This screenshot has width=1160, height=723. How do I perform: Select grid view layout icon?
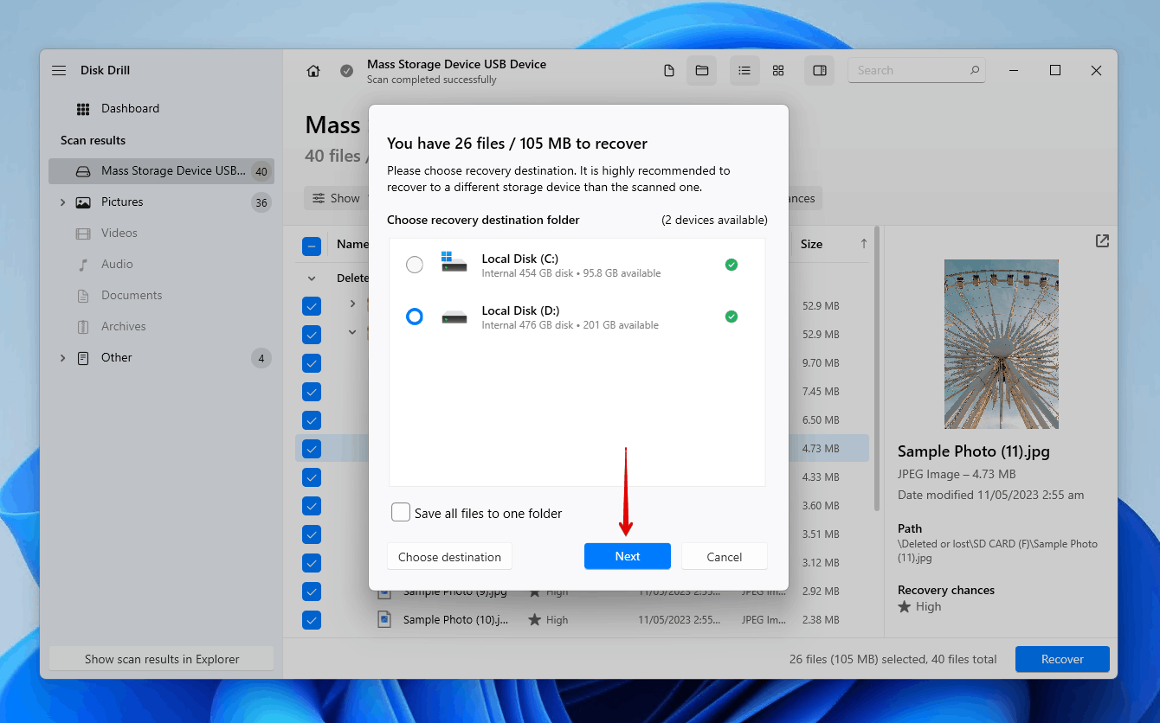click(778, 71)
